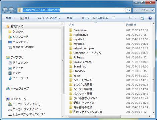Viewport: 157px width, 120px height.
Task: Click 名刺ファイリングOCR folder name
Action: coord(88,112)
